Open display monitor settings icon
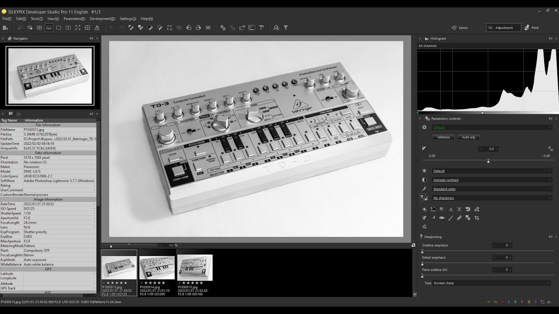Screen dimensions: 559x314 (x=252, y=27)
